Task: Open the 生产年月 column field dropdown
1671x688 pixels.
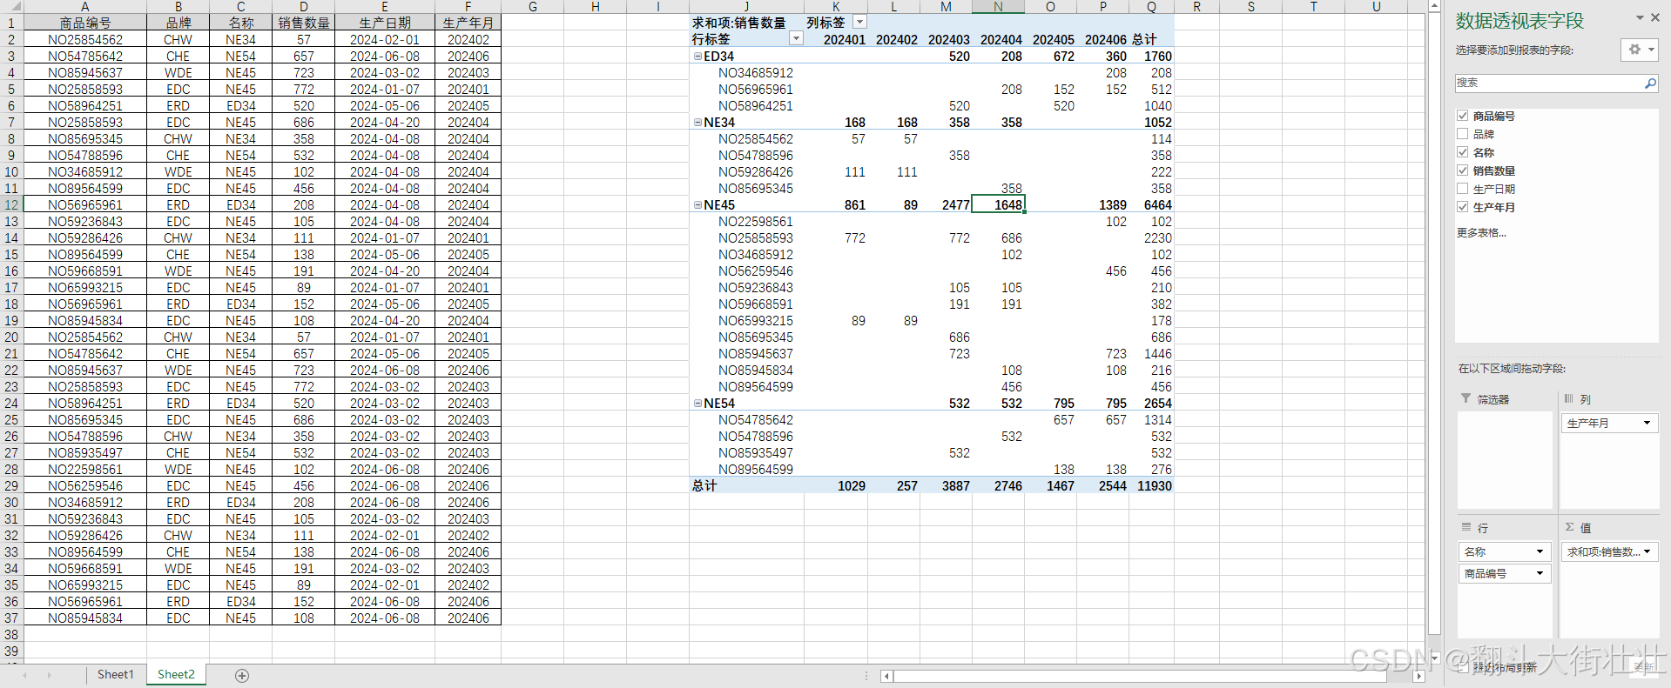Action: coord(1647,424)
